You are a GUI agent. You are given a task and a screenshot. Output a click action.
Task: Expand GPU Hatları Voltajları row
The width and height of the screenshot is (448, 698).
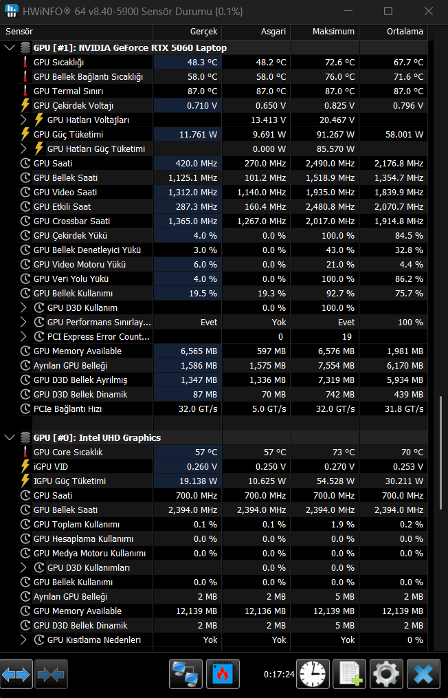pyautogui.click(x=23, y=120)
